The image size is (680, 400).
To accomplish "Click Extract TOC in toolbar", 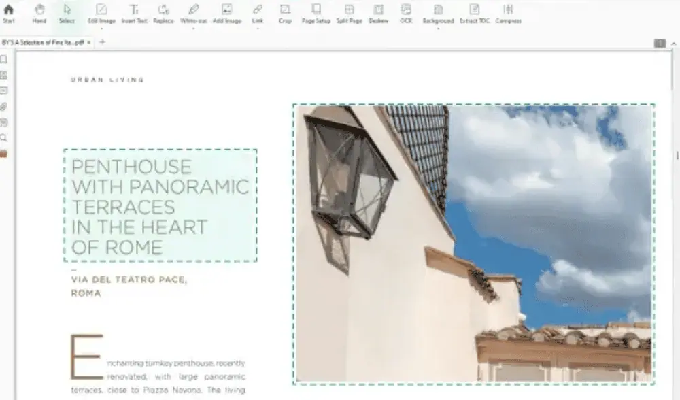I will click(474, 13).
